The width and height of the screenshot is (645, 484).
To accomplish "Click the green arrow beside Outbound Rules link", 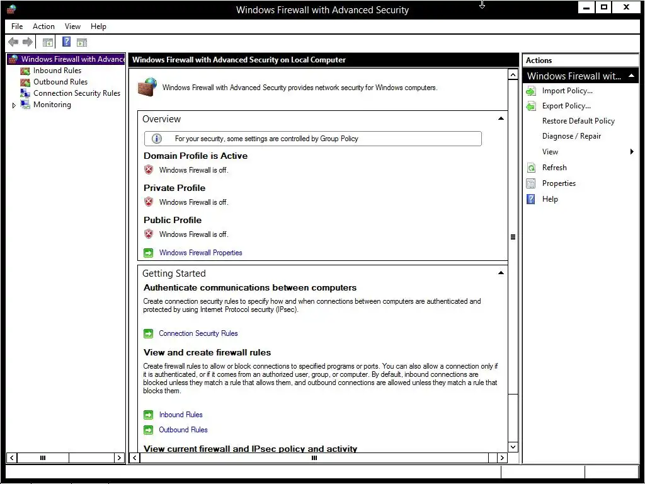I will coord(149,430).
